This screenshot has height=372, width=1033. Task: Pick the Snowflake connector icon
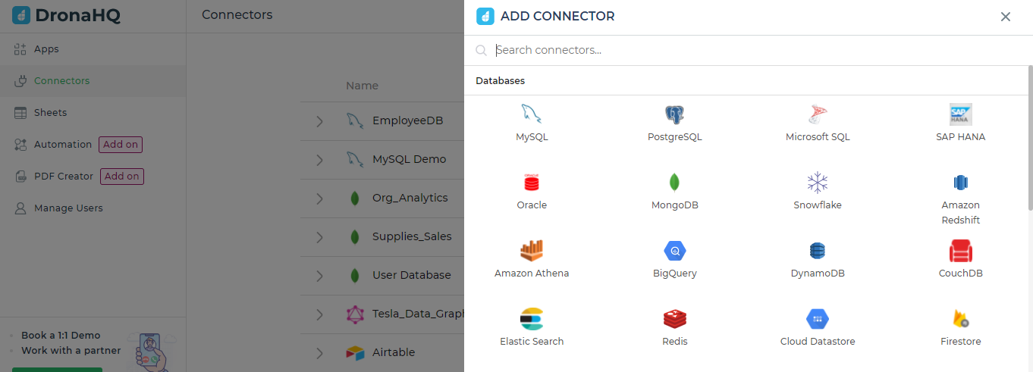pos(817,183)
